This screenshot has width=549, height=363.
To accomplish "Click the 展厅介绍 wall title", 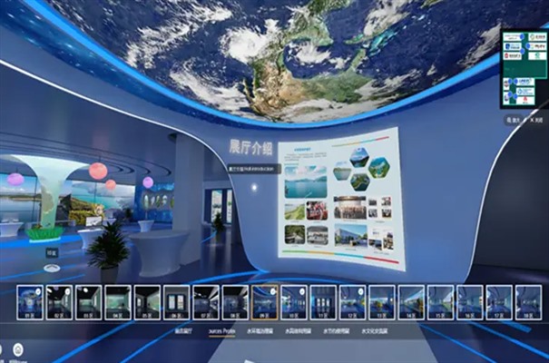I will click(x=250, y=147).
